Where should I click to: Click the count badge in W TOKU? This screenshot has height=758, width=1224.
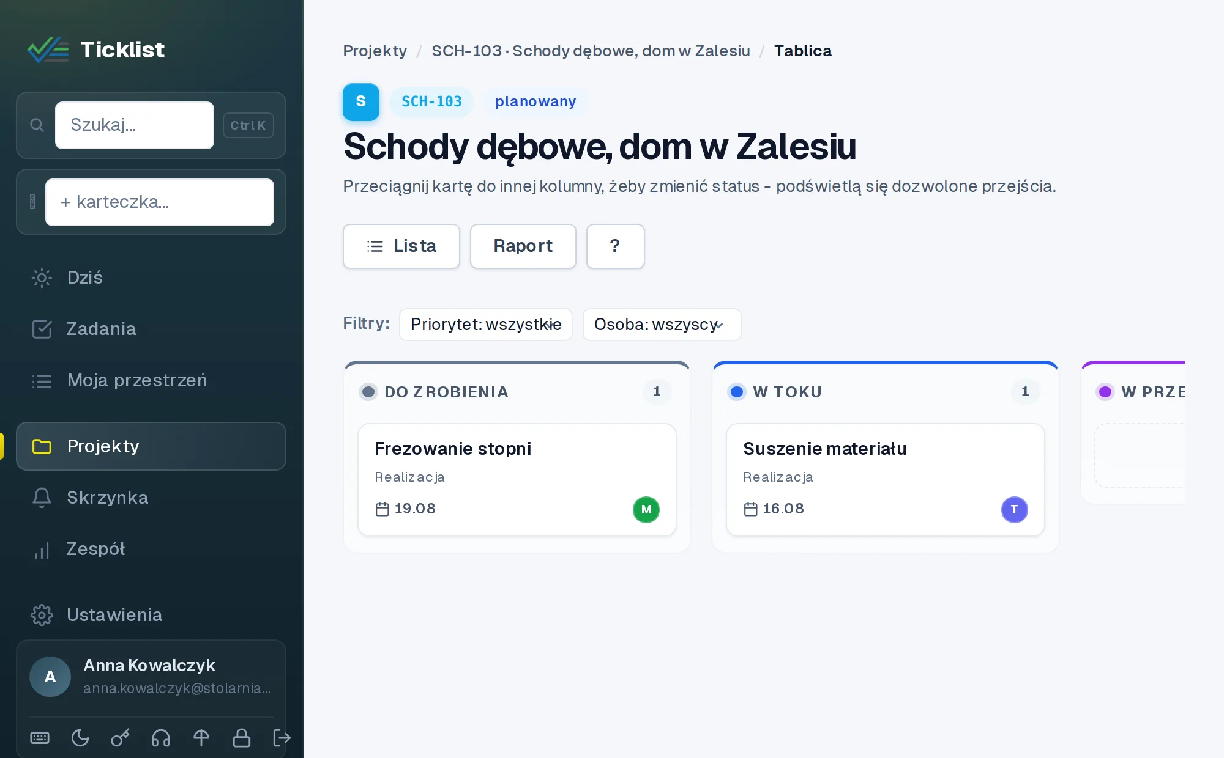coord(1025,391)
